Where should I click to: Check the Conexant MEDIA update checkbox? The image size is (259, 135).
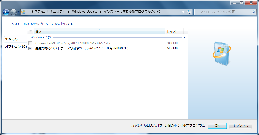[x=30, y=43]
